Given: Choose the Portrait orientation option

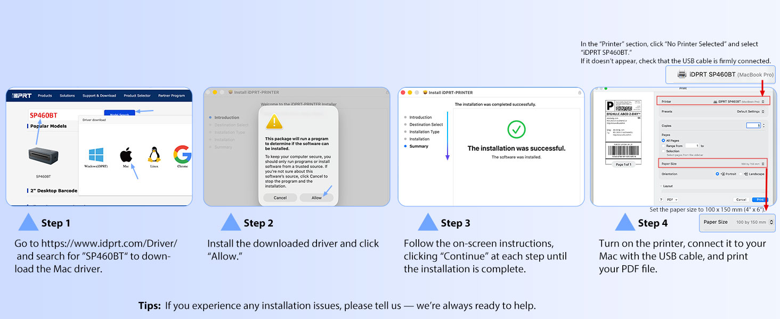Looking at the screenshot, I should [x=718, y=174].
